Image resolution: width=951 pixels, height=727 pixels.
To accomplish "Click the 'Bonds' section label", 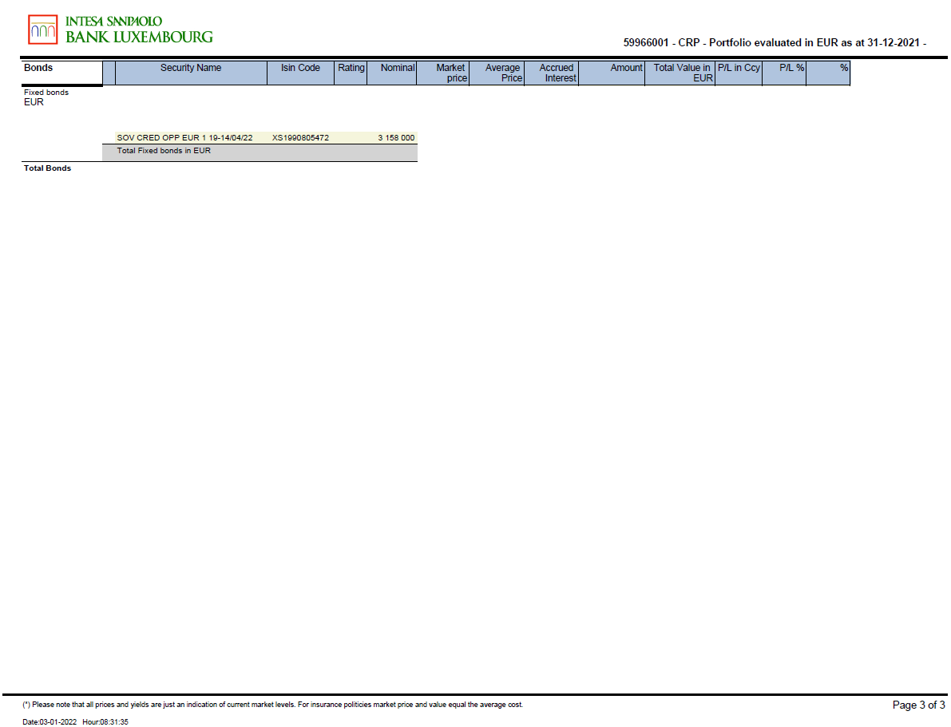I will (x=38, y=68).
